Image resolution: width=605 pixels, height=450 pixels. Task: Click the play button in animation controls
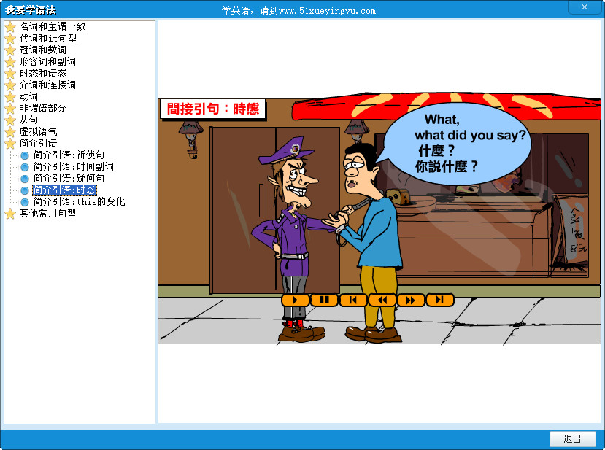click(294, 299)
